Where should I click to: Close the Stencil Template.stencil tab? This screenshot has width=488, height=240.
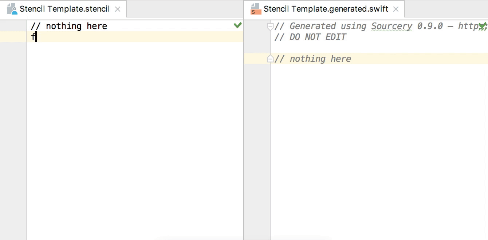[x=117, y=9]
